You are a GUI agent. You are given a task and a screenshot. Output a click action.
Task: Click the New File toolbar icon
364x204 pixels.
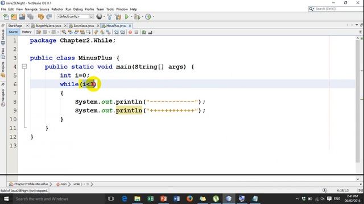[6, 16]
